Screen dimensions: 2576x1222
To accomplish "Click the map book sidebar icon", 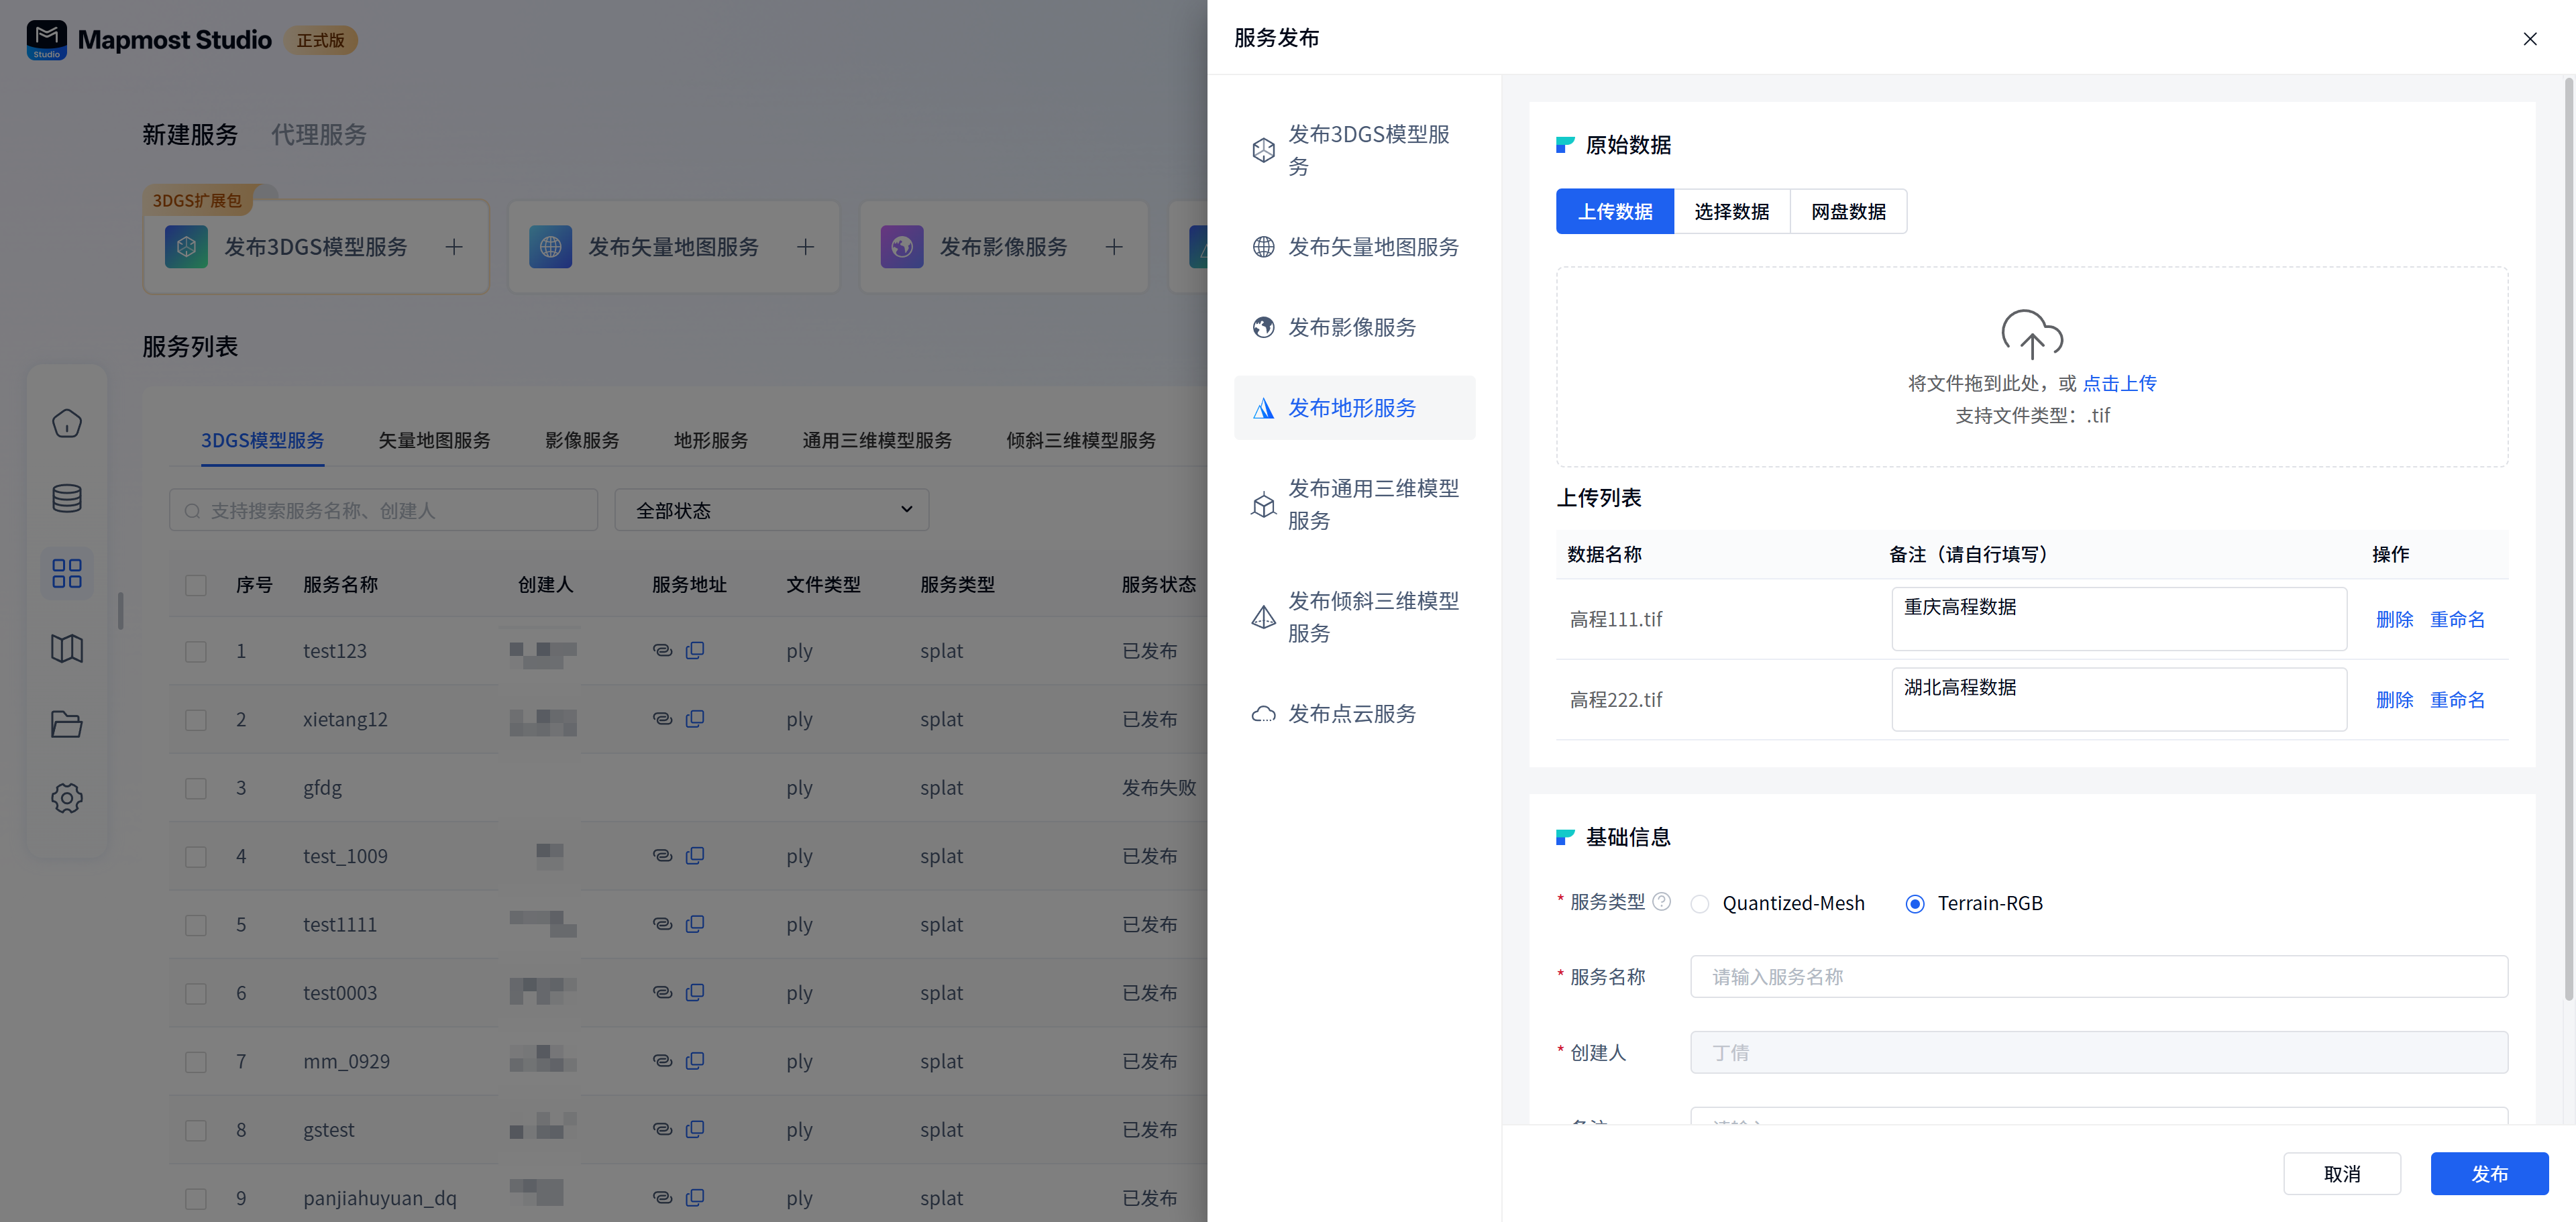I will (x=67, y=649).
